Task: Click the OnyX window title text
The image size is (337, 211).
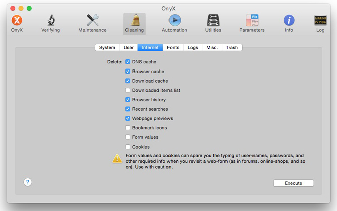Action: [x=168, y=9]
